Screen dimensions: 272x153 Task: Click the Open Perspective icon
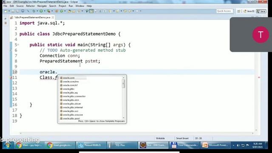(239, 11)
